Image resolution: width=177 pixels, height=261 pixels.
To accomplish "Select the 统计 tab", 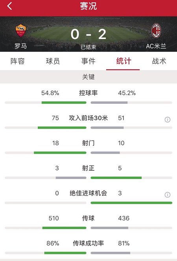I will click(x=124, y=61).
